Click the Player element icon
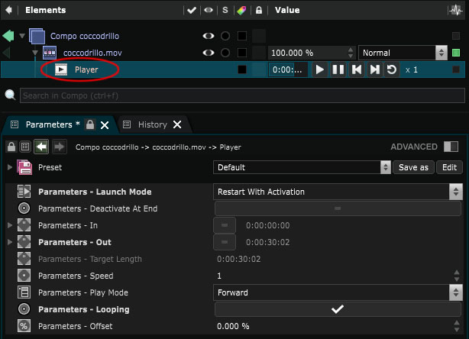 [x=61, y=69]
